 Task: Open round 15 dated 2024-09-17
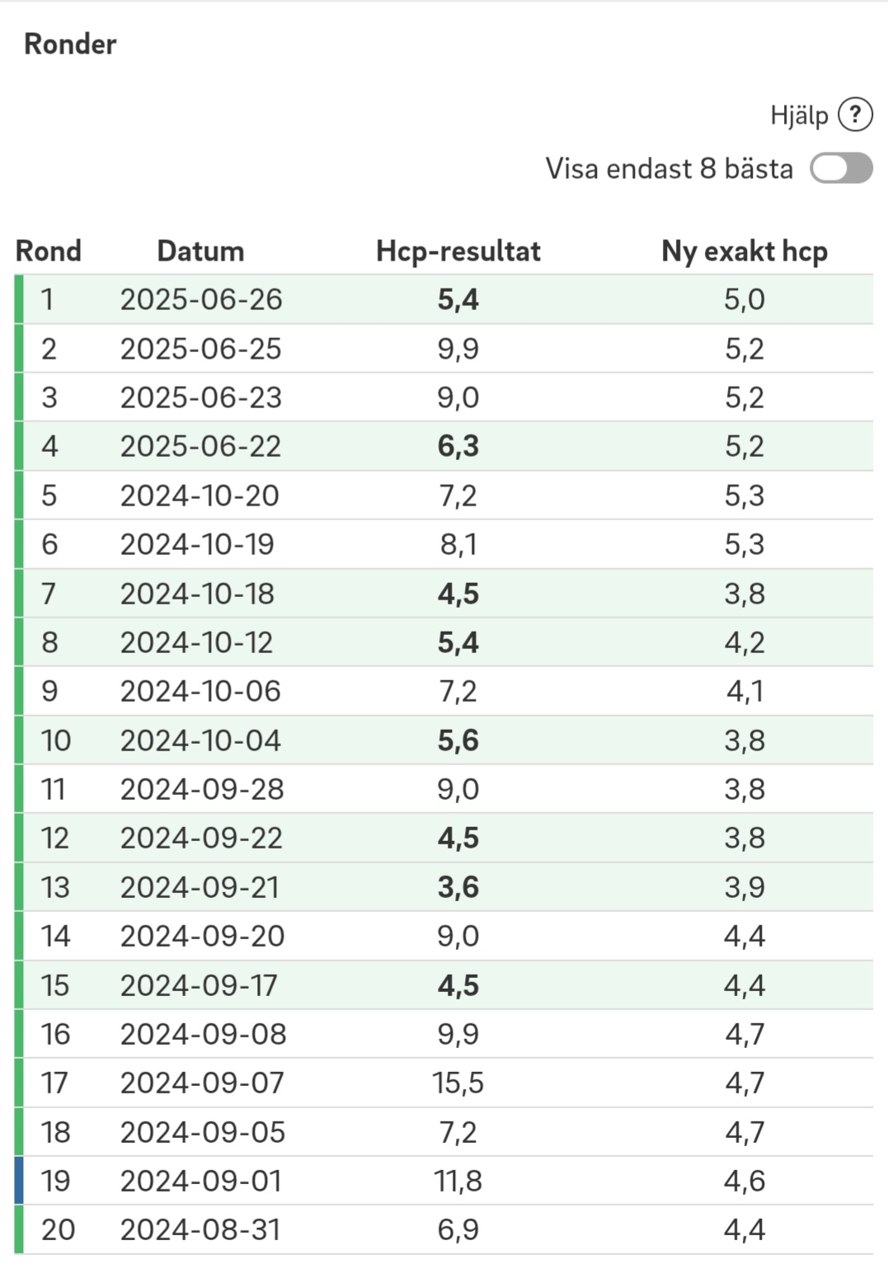tap(444, 985)
